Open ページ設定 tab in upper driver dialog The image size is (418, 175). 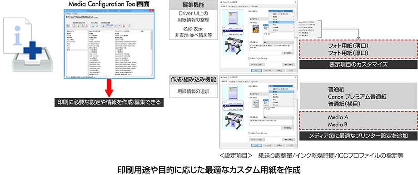click(232, 6)
